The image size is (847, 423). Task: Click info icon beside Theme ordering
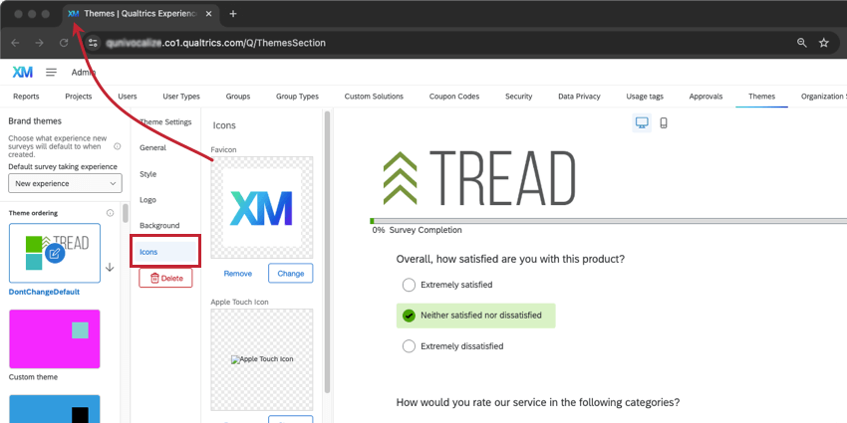[x=111, y=213]
